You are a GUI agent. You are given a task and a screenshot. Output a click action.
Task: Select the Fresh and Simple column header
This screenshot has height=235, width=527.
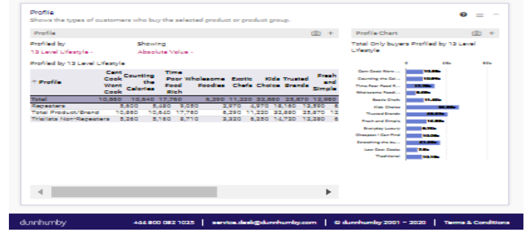(x=325, y=82)
